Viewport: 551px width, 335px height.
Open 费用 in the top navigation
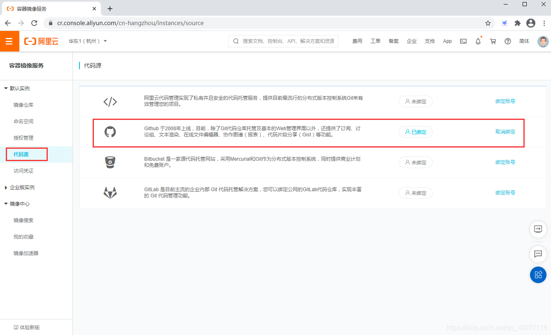(x=357, y=41)
